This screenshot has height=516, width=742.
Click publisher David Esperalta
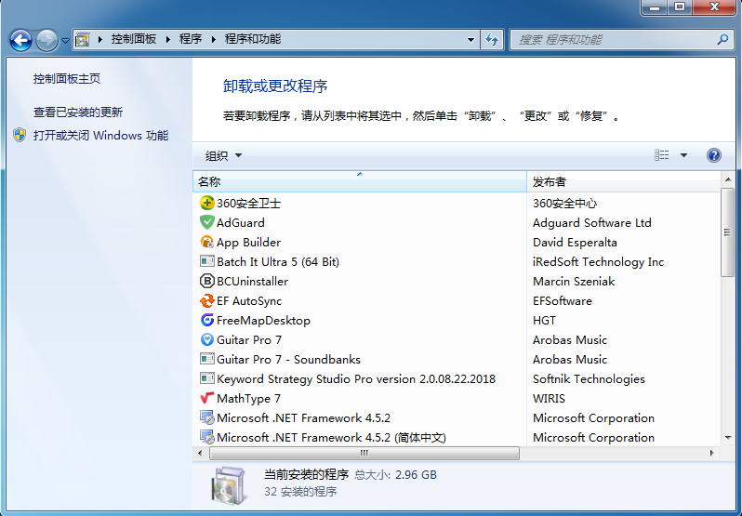coord(575,242)
